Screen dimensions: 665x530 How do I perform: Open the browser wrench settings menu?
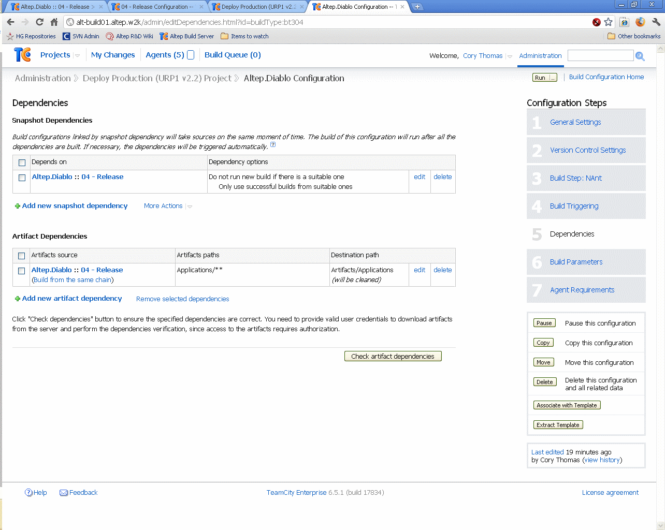[x=656, y=22]
